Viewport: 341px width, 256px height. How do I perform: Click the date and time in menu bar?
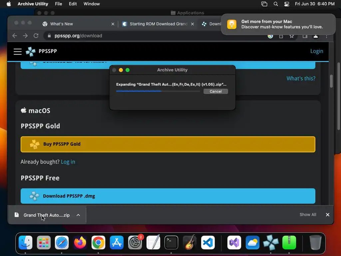pos(315,4)
